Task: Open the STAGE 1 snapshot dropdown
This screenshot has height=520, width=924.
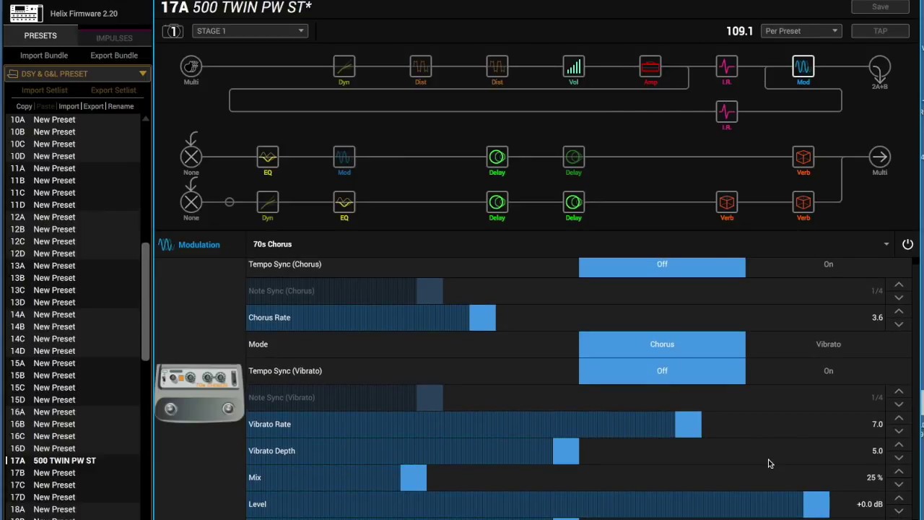Action: 250,31
